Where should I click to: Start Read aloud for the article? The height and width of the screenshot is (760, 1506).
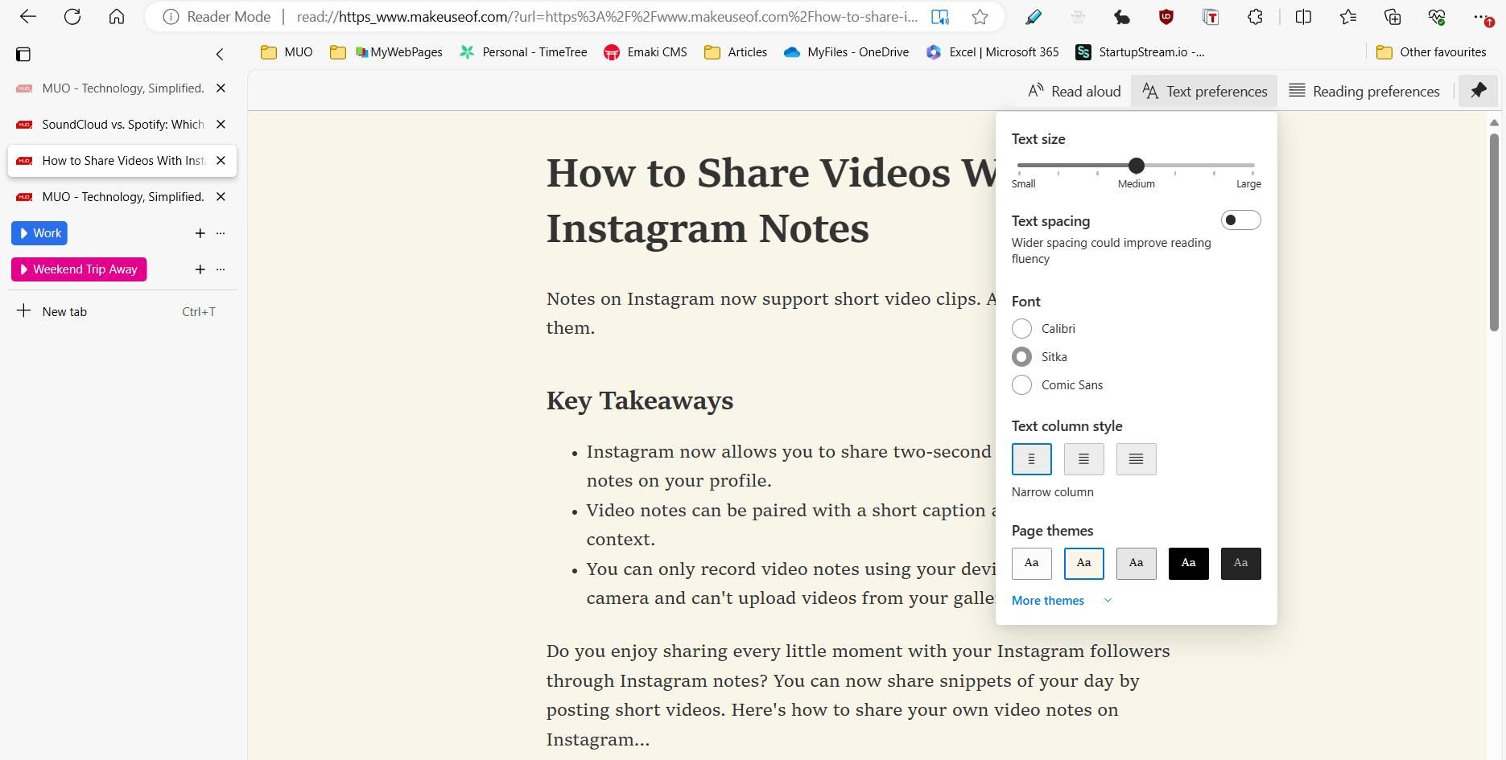(x=1073, y=91)
